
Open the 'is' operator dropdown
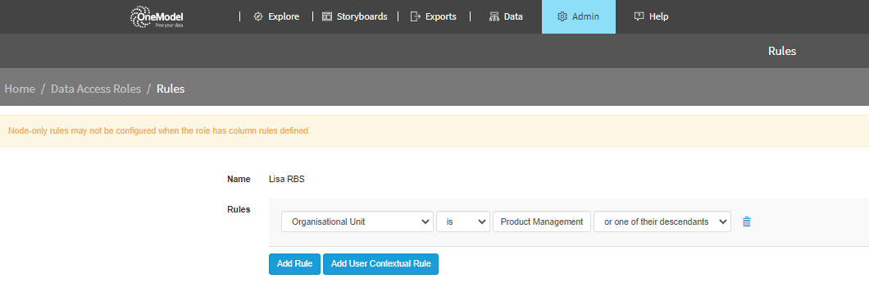[463, 222]
